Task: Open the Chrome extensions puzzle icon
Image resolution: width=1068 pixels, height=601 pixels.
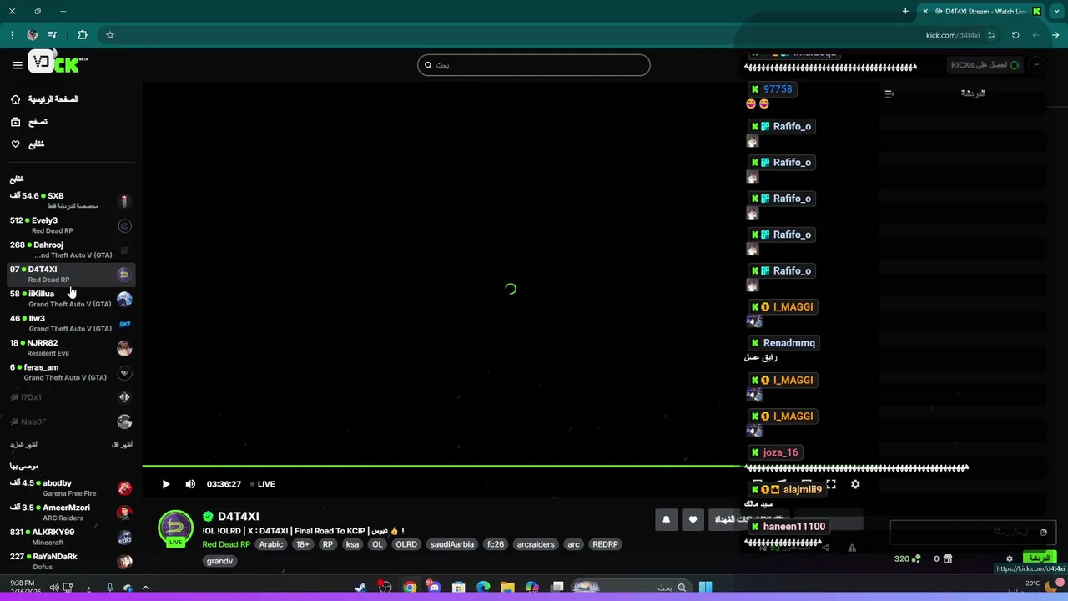Action: 83,35
